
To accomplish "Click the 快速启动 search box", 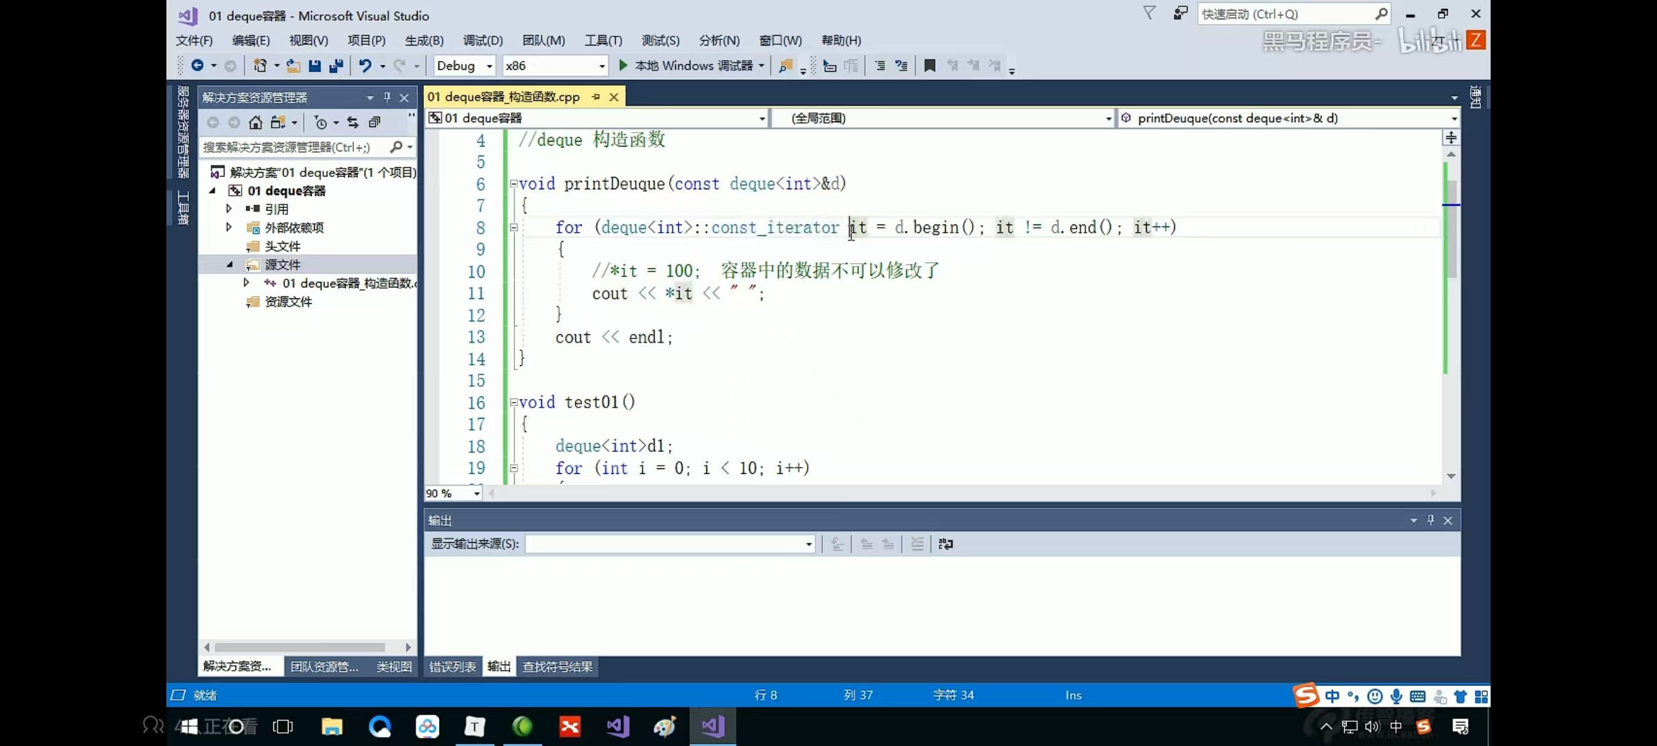I will coord(1284,14).
